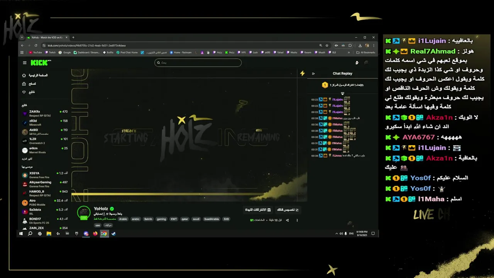The image size is (494, 278).
Task: Show more bookmarks overflow chevron
Action: (x=349, y=53)
